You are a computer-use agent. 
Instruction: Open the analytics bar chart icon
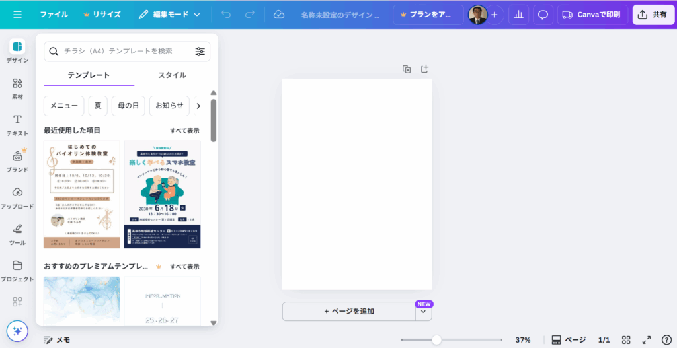[x=518, y=15]
